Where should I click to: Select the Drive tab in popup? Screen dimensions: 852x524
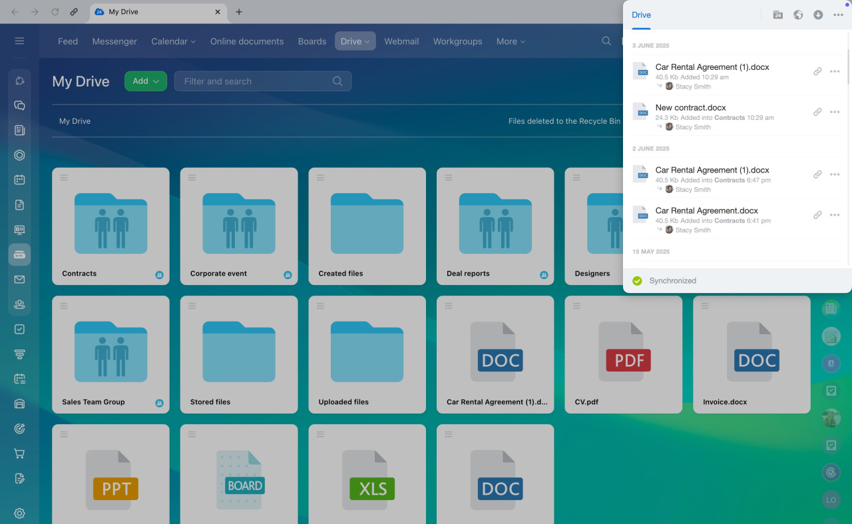pos(641,15)
